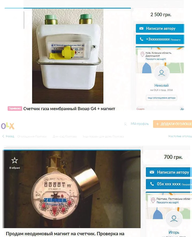Click Додати оголошення button
Image resolution: width=192 pixels, height=237 pixels.
(x=172, y=124)
